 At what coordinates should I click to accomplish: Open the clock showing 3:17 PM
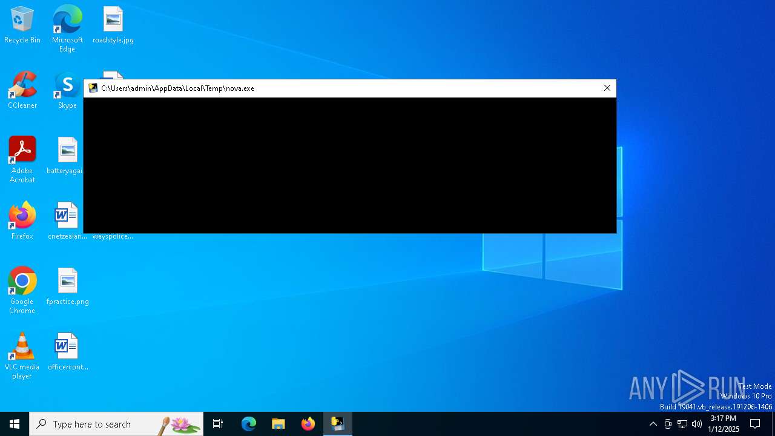click(724, 424)
